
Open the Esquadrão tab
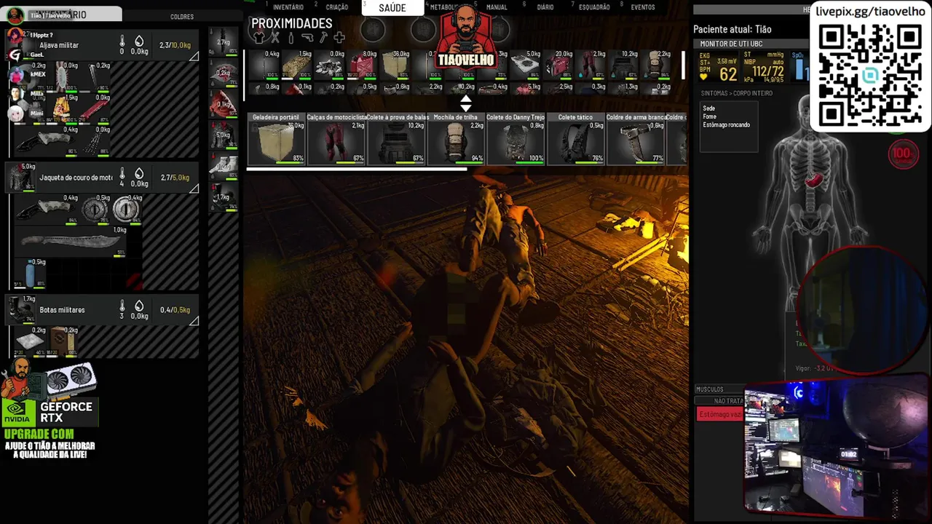coord(594,7)
